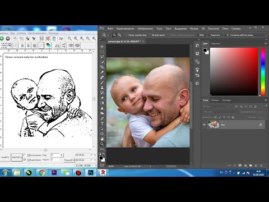Select the Hand tool
The height and width of the screenshot is (202, 269).
point(102,139)
